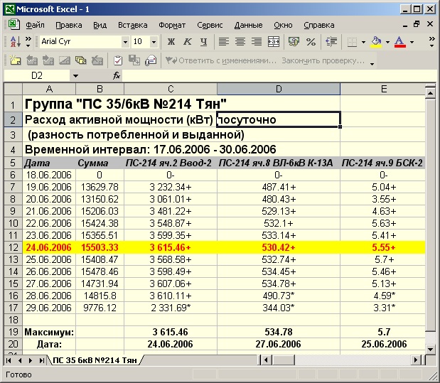Apply percent style format
440x383 pixels.
click(x=311, y=42)
